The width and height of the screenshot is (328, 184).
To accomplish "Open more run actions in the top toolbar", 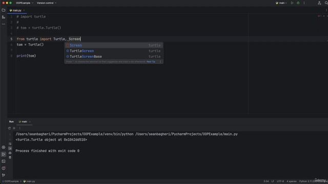I will [304, 3].
